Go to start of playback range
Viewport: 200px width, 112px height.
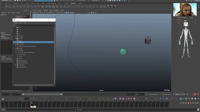pos(181,103)
